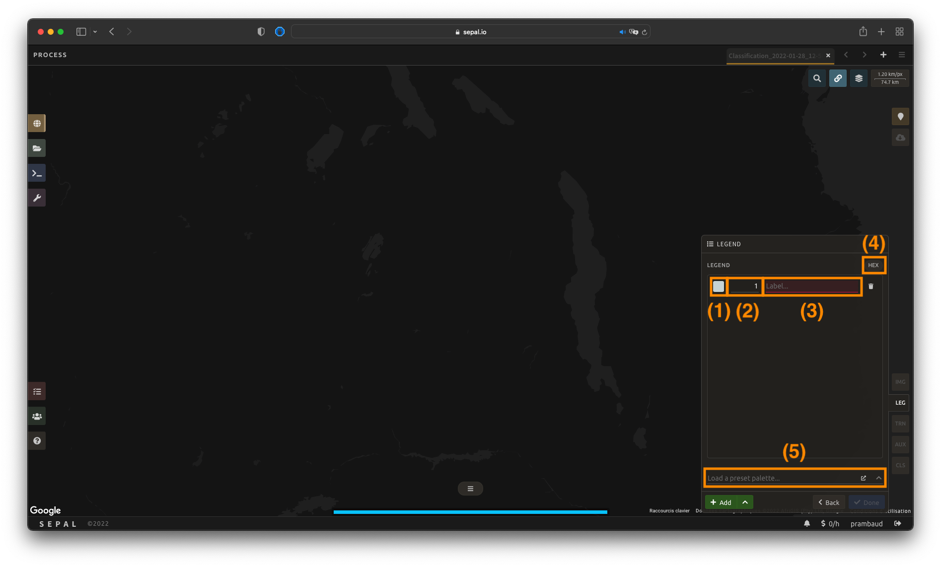Open the Process globe icon in sidebar
Screen dimensions: 941x567
(x=37, y=123)
